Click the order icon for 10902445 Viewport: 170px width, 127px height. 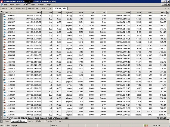click(4, 25)
